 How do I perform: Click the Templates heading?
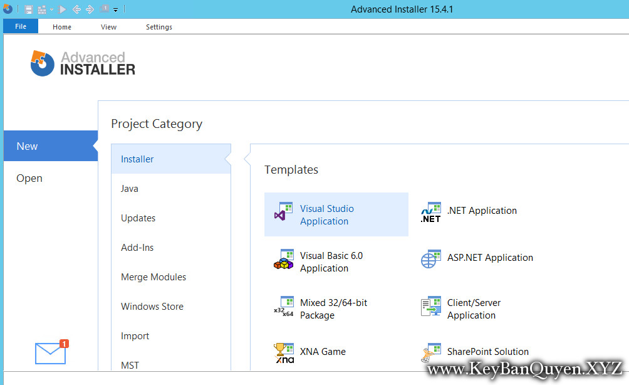[291, 170]
